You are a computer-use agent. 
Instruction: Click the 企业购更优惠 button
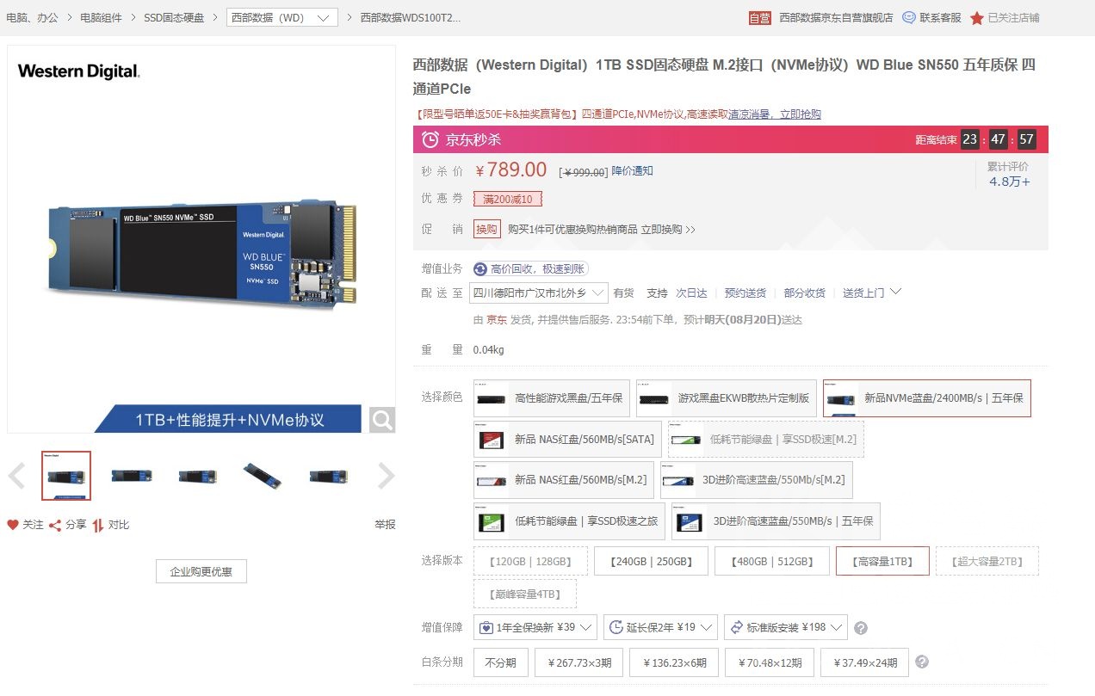(201, 570)
